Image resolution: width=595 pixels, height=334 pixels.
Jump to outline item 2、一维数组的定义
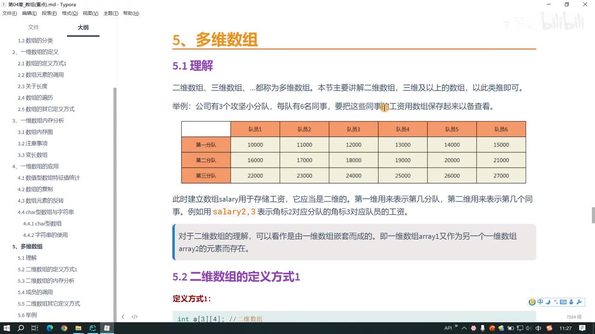pyautogui.click(x=35, y=52)
